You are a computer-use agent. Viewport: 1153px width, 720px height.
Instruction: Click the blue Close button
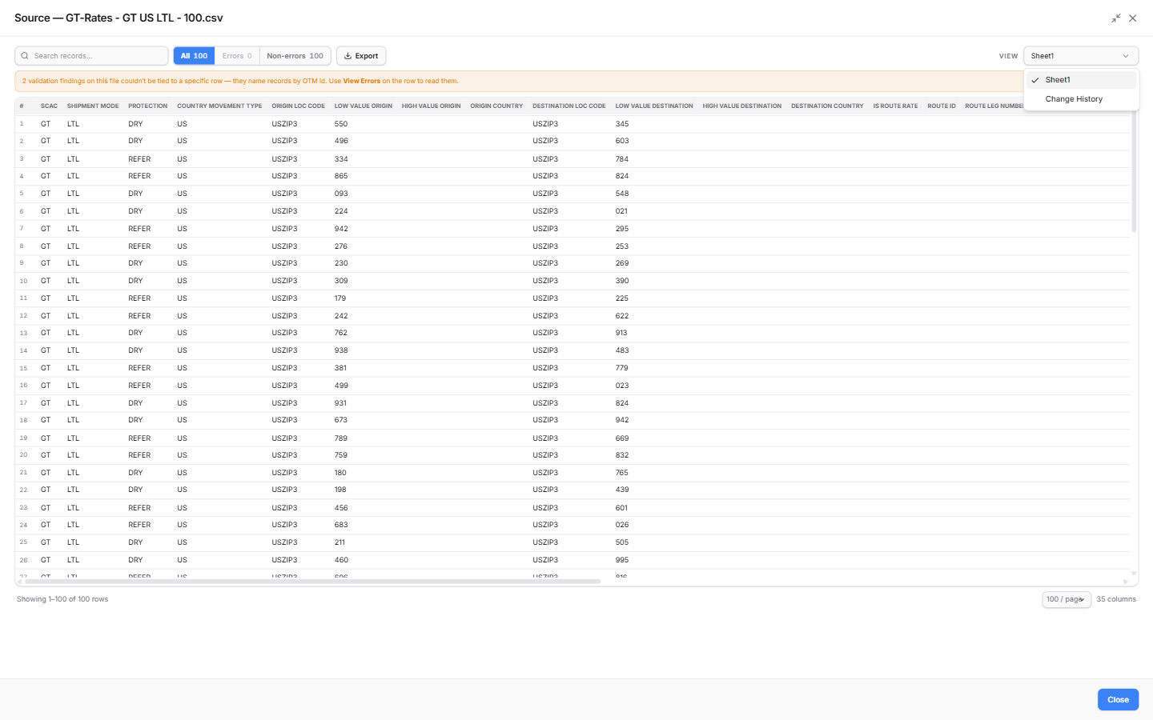click(1118, 699)
